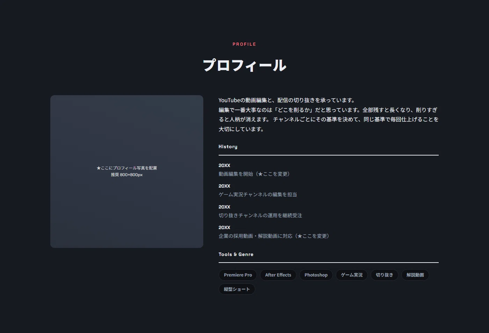Click the Tools & Genre subheading
This screenshot has width=489, height=333.
coord(236,255)
